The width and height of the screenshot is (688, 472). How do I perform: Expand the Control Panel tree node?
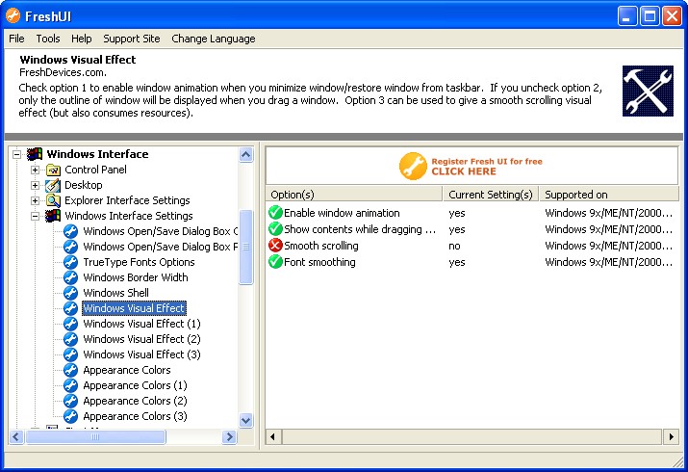tap(35, 170)
